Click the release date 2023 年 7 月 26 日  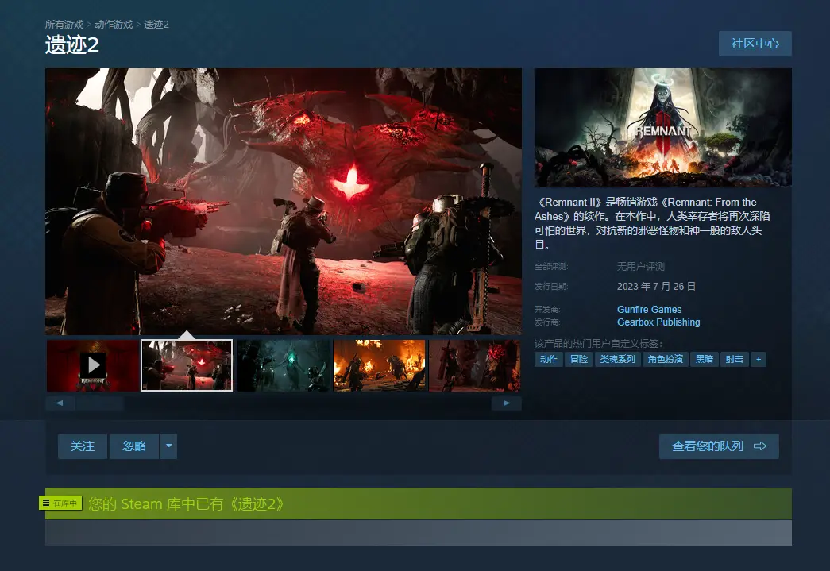pos(656,286)
